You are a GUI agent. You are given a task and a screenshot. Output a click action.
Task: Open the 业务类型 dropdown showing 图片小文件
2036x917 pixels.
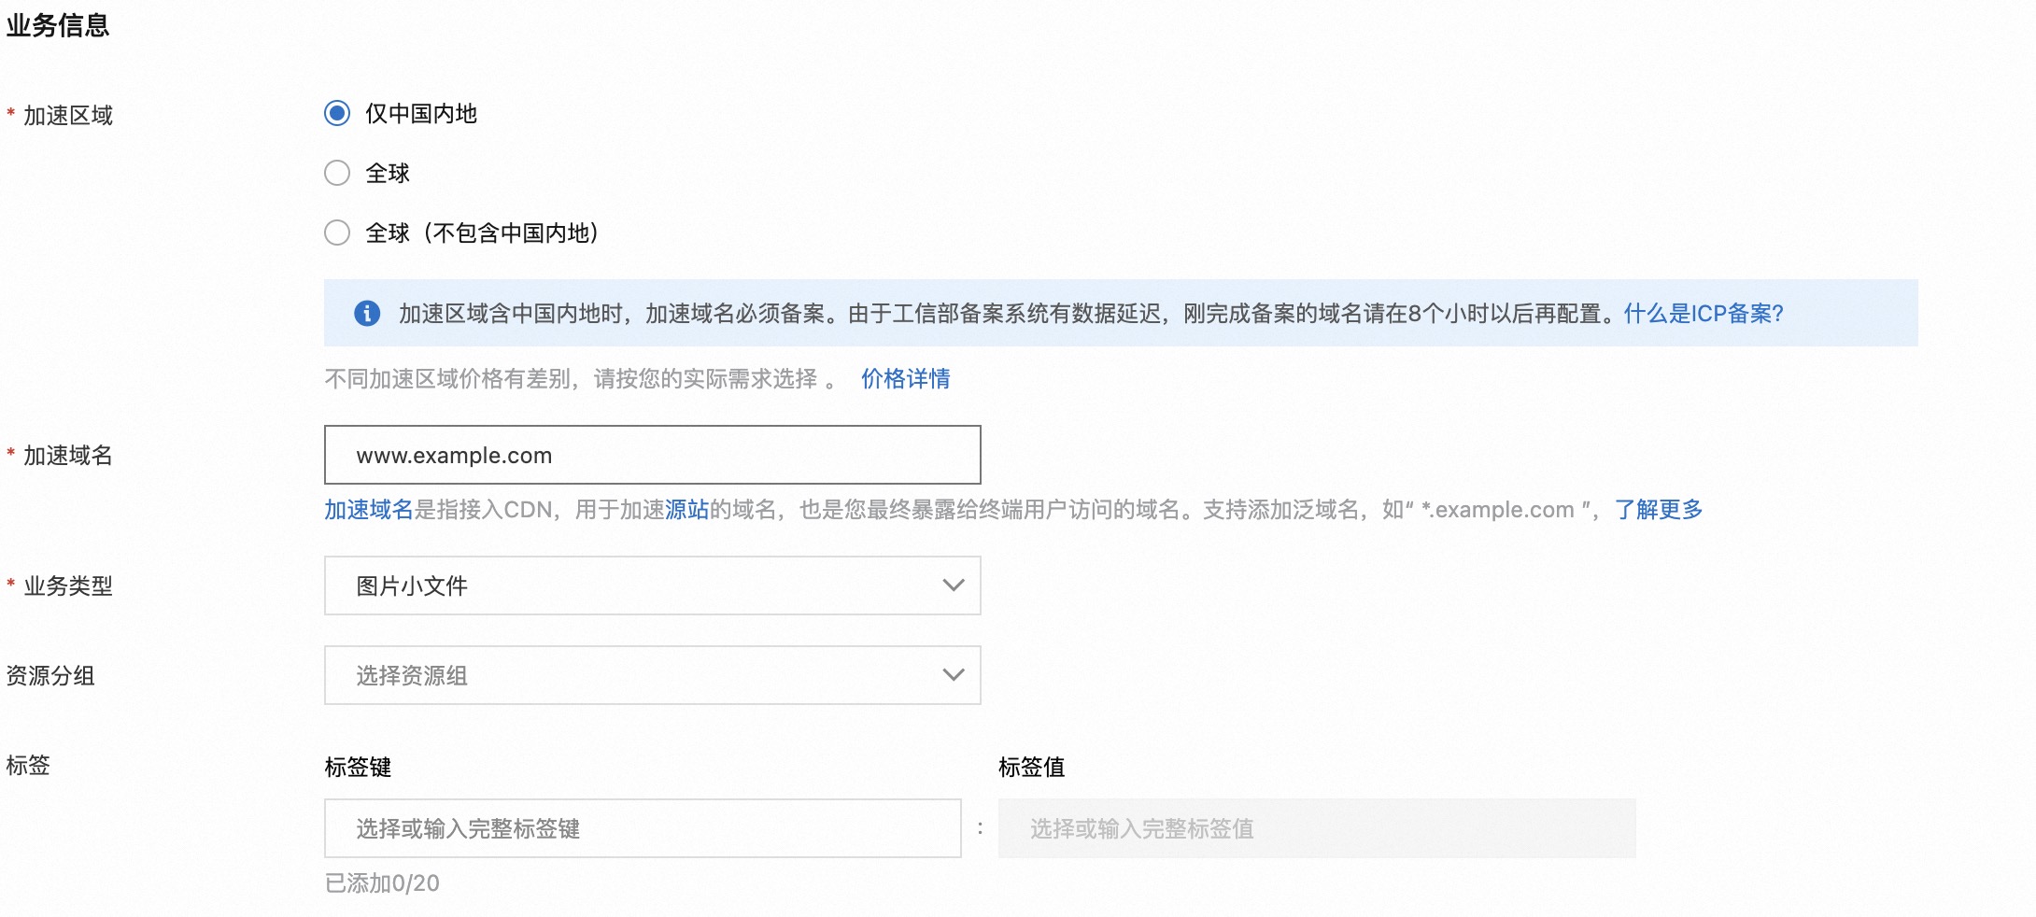coord(652,585)
